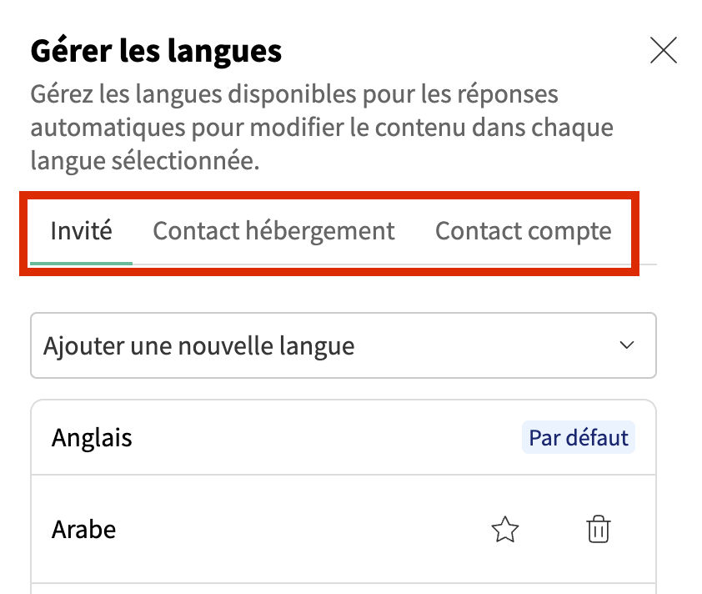Click the chevron in the language dropdown
Image resolution: width=702 pixels, height=594 pixels.
tap(628, 345)
